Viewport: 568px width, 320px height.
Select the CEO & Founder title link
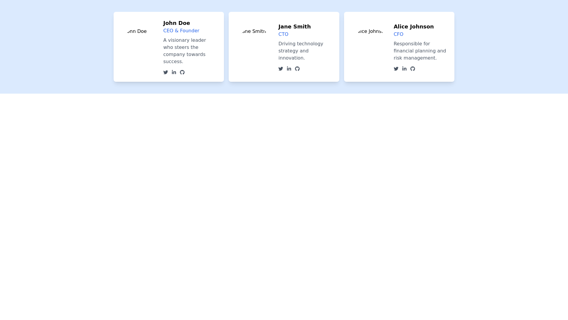pos(181,31)
